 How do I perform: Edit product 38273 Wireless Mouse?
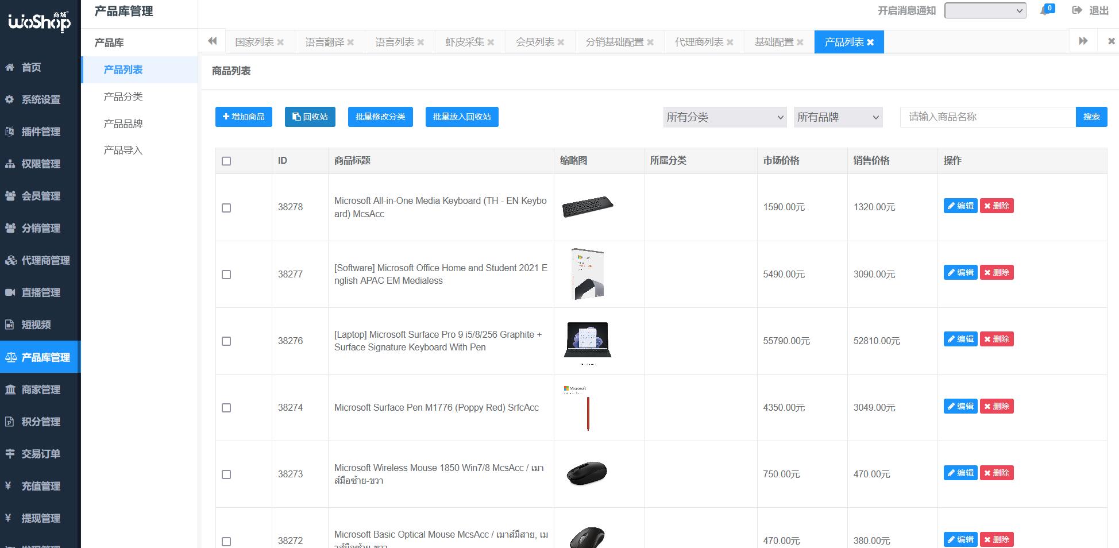tap(960, 473)
